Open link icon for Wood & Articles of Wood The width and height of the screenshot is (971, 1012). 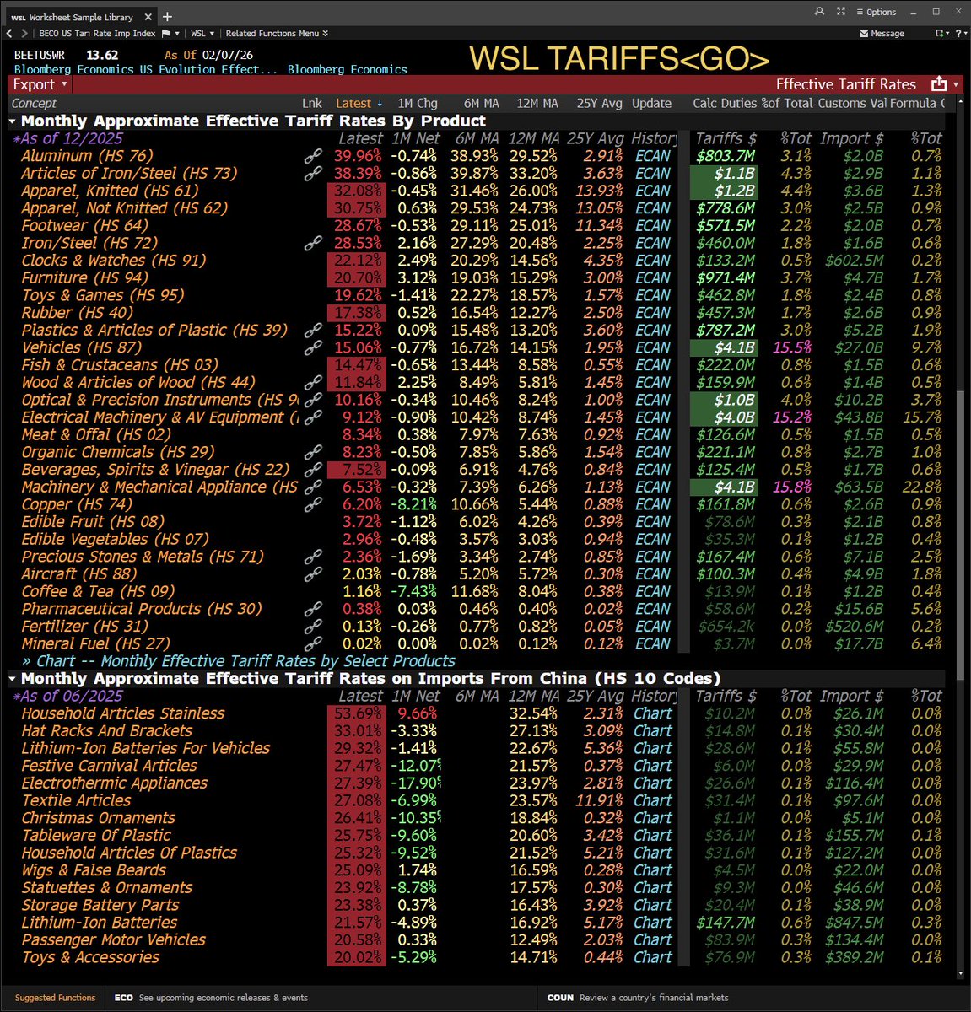(313, 383)
